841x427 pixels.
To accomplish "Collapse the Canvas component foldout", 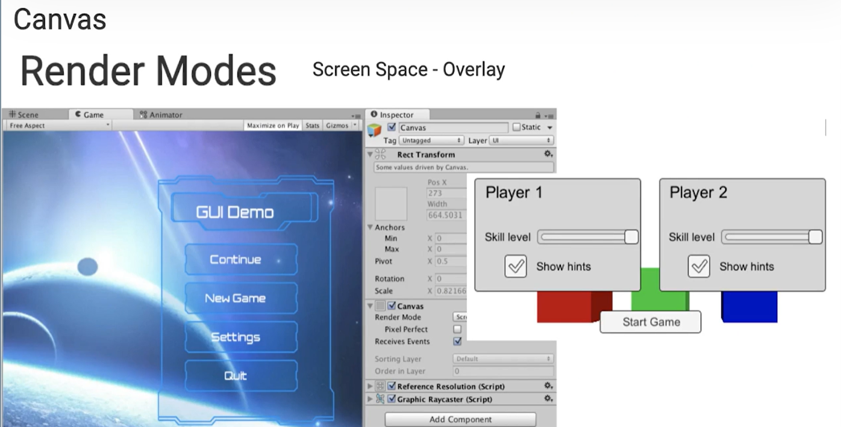I will [x=370, y=306].
